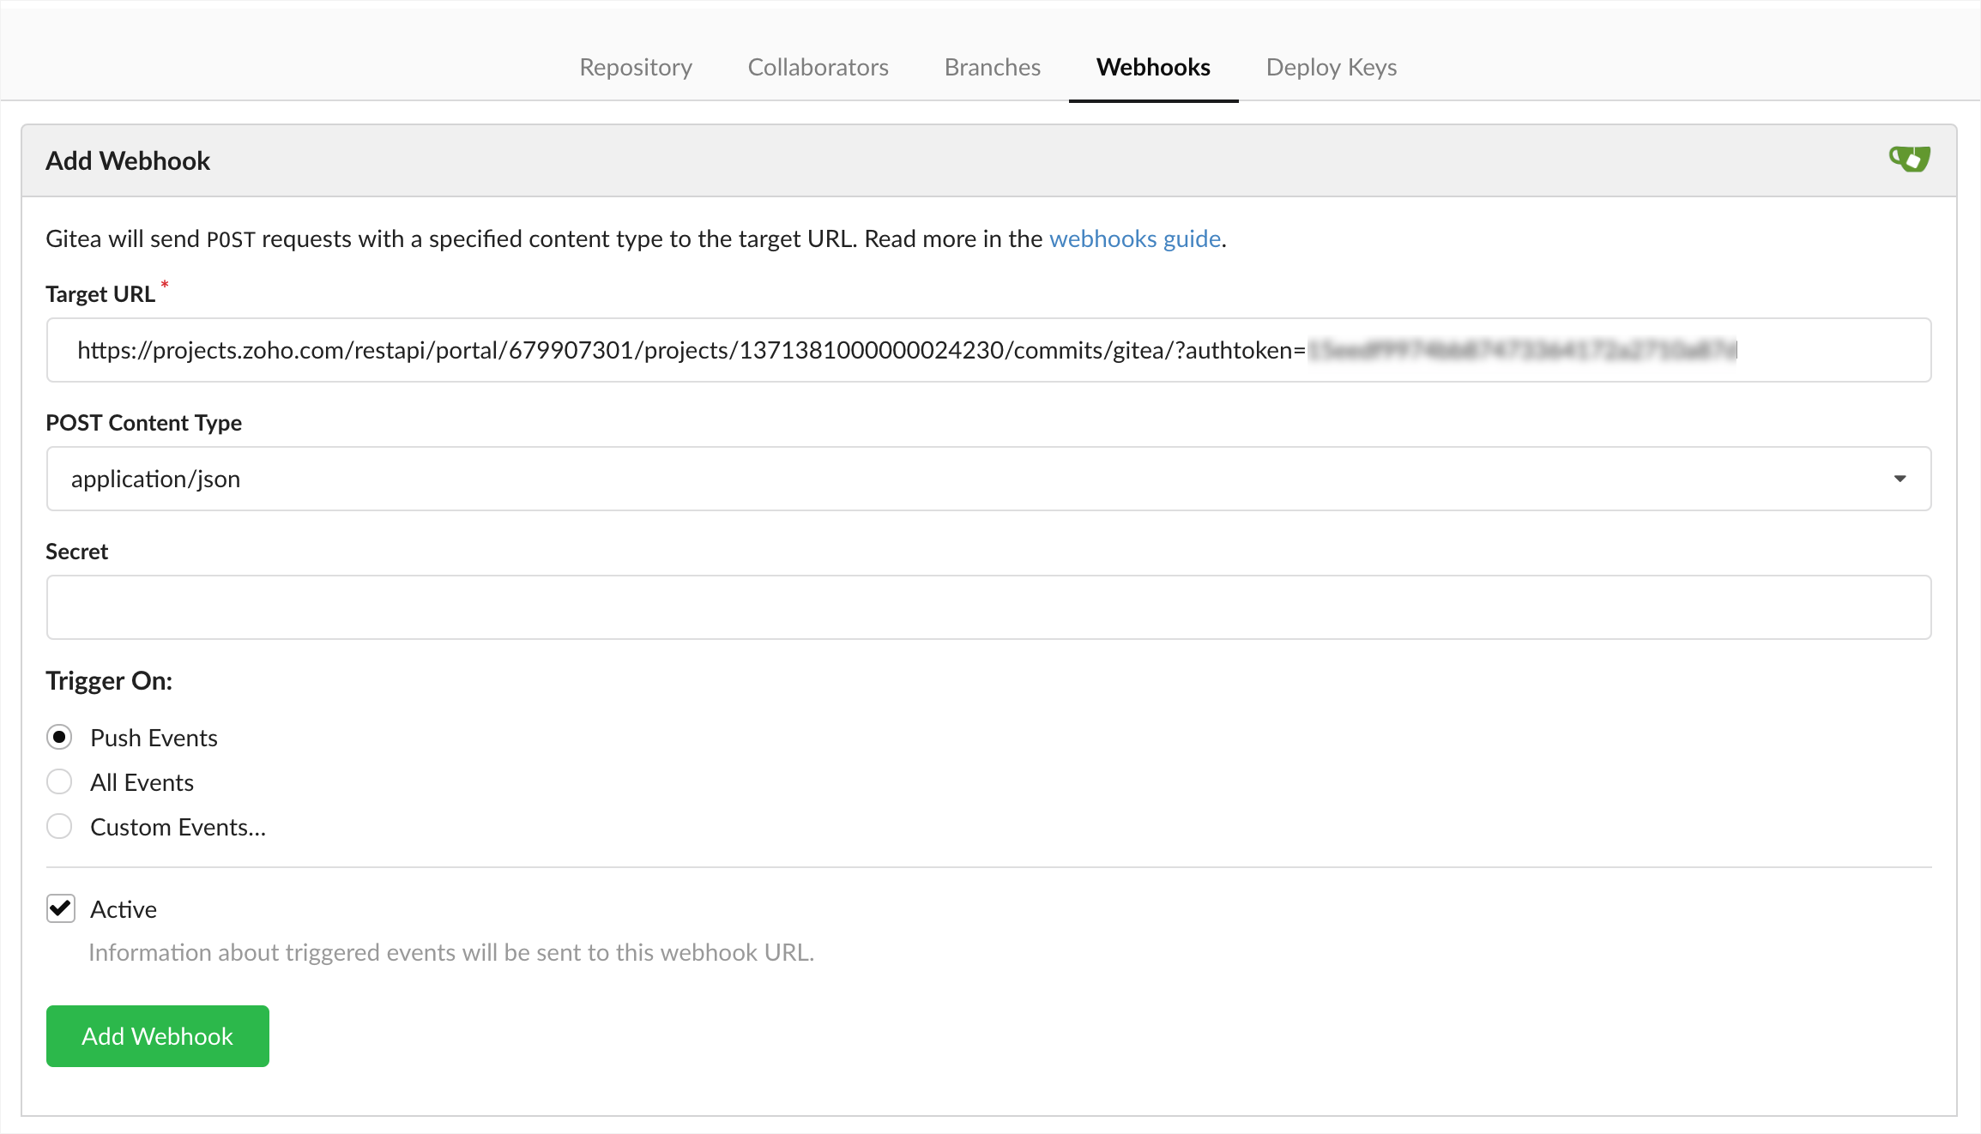The width and height of the screenshot is (1981, 1134).
Task: Click into the Target URL field
Action: [x=988, y=350]
